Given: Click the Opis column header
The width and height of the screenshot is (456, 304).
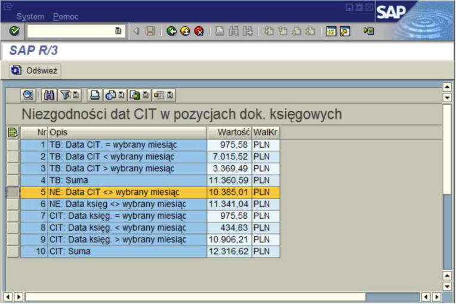Looking at the screenshot, I should tap(127, 132).
